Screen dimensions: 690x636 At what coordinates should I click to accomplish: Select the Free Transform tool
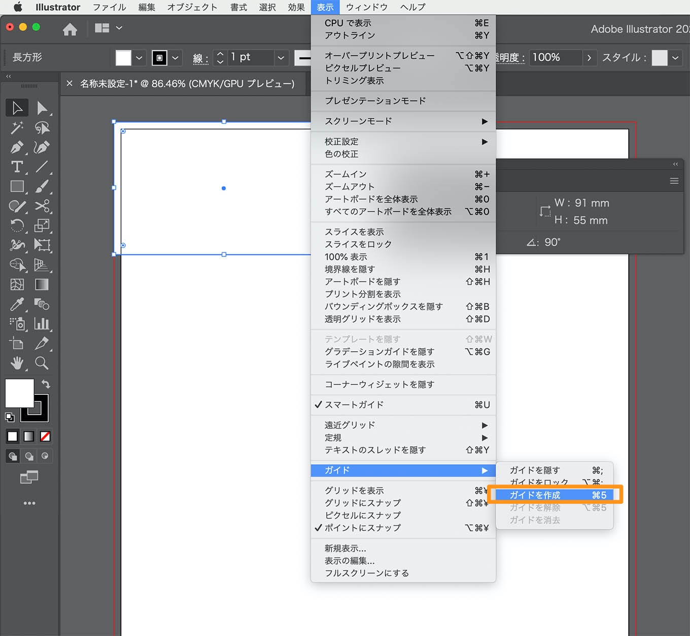click(42, 245)
